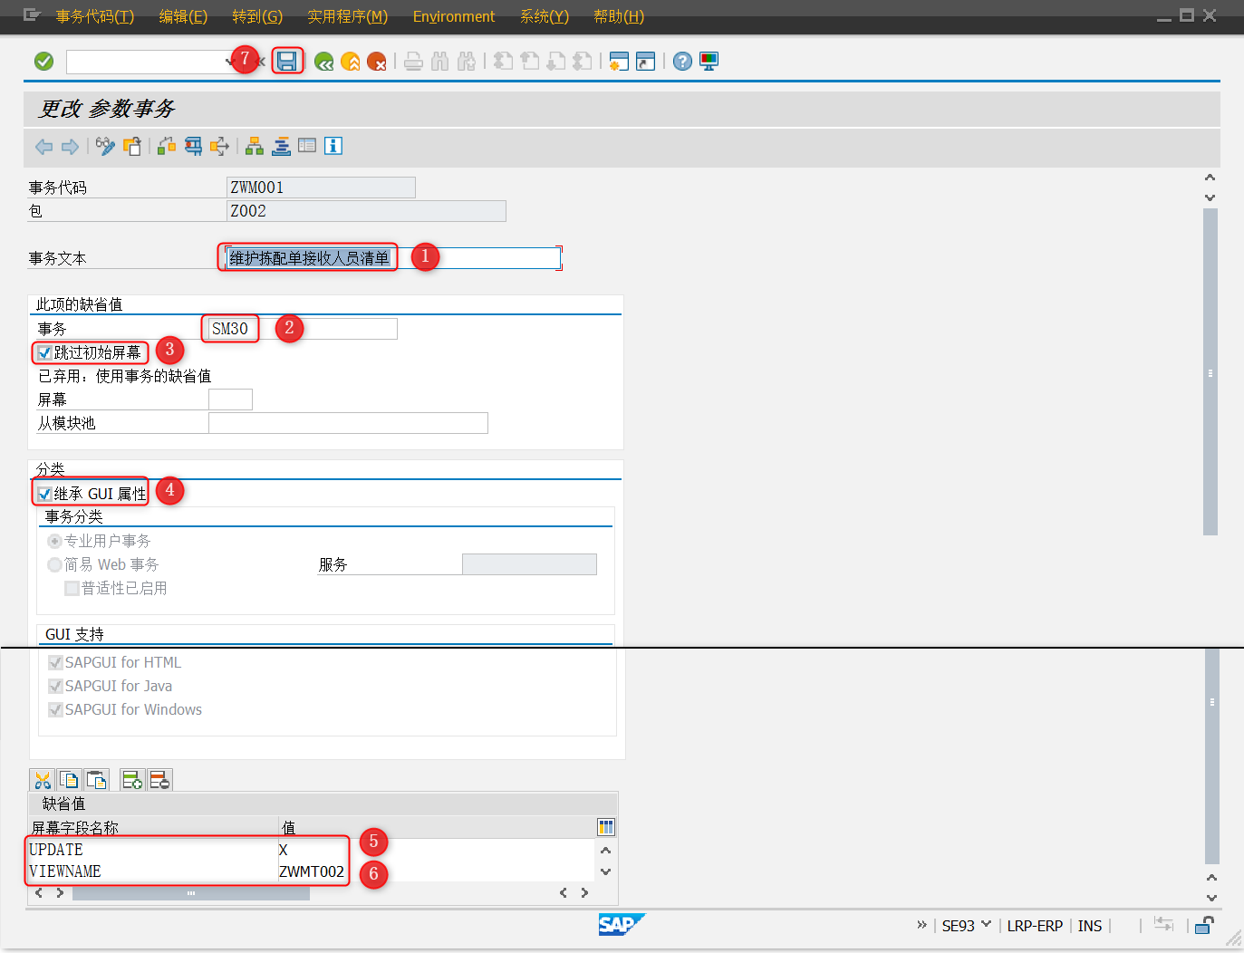Click inside the 事务文本 text field

(308, 257)
